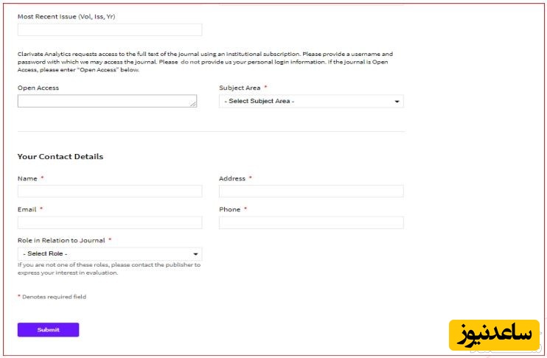Click the Address field label
The image size is (547, 358).
click(x=231, y=178)
